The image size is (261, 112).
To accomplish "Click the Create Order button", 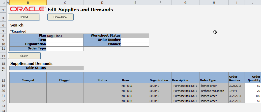I will [x=61, y=17].
